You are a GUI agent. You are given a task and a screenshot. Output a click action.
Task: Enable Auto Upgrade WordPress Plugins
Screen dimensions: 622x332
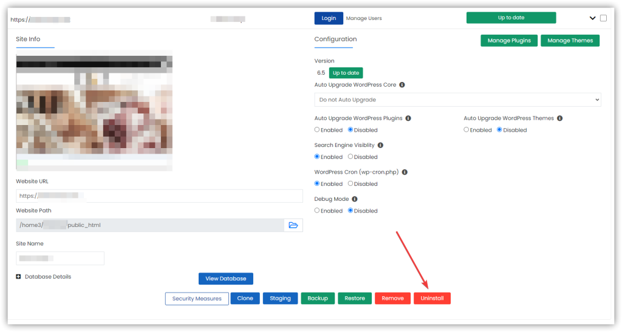pyautogui.click(x=317, y=129)
